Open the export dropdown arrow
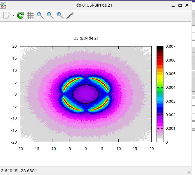Image resolution: width=195 pixels, height=175 pixels. tap(14, 16)
